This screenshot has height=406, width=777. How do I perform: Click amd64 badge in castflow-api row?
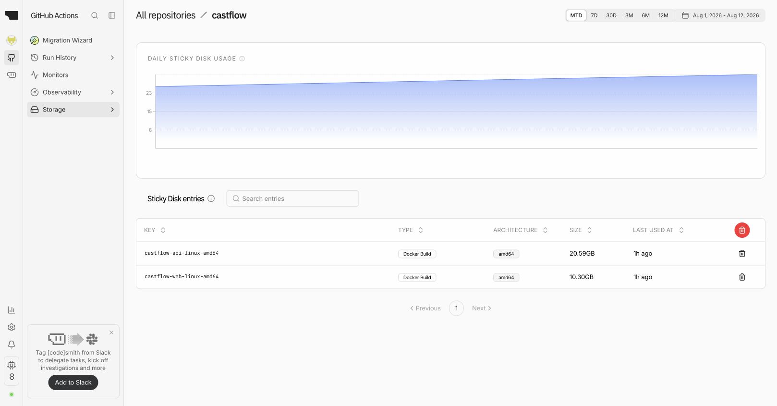(x=506, y=254)
